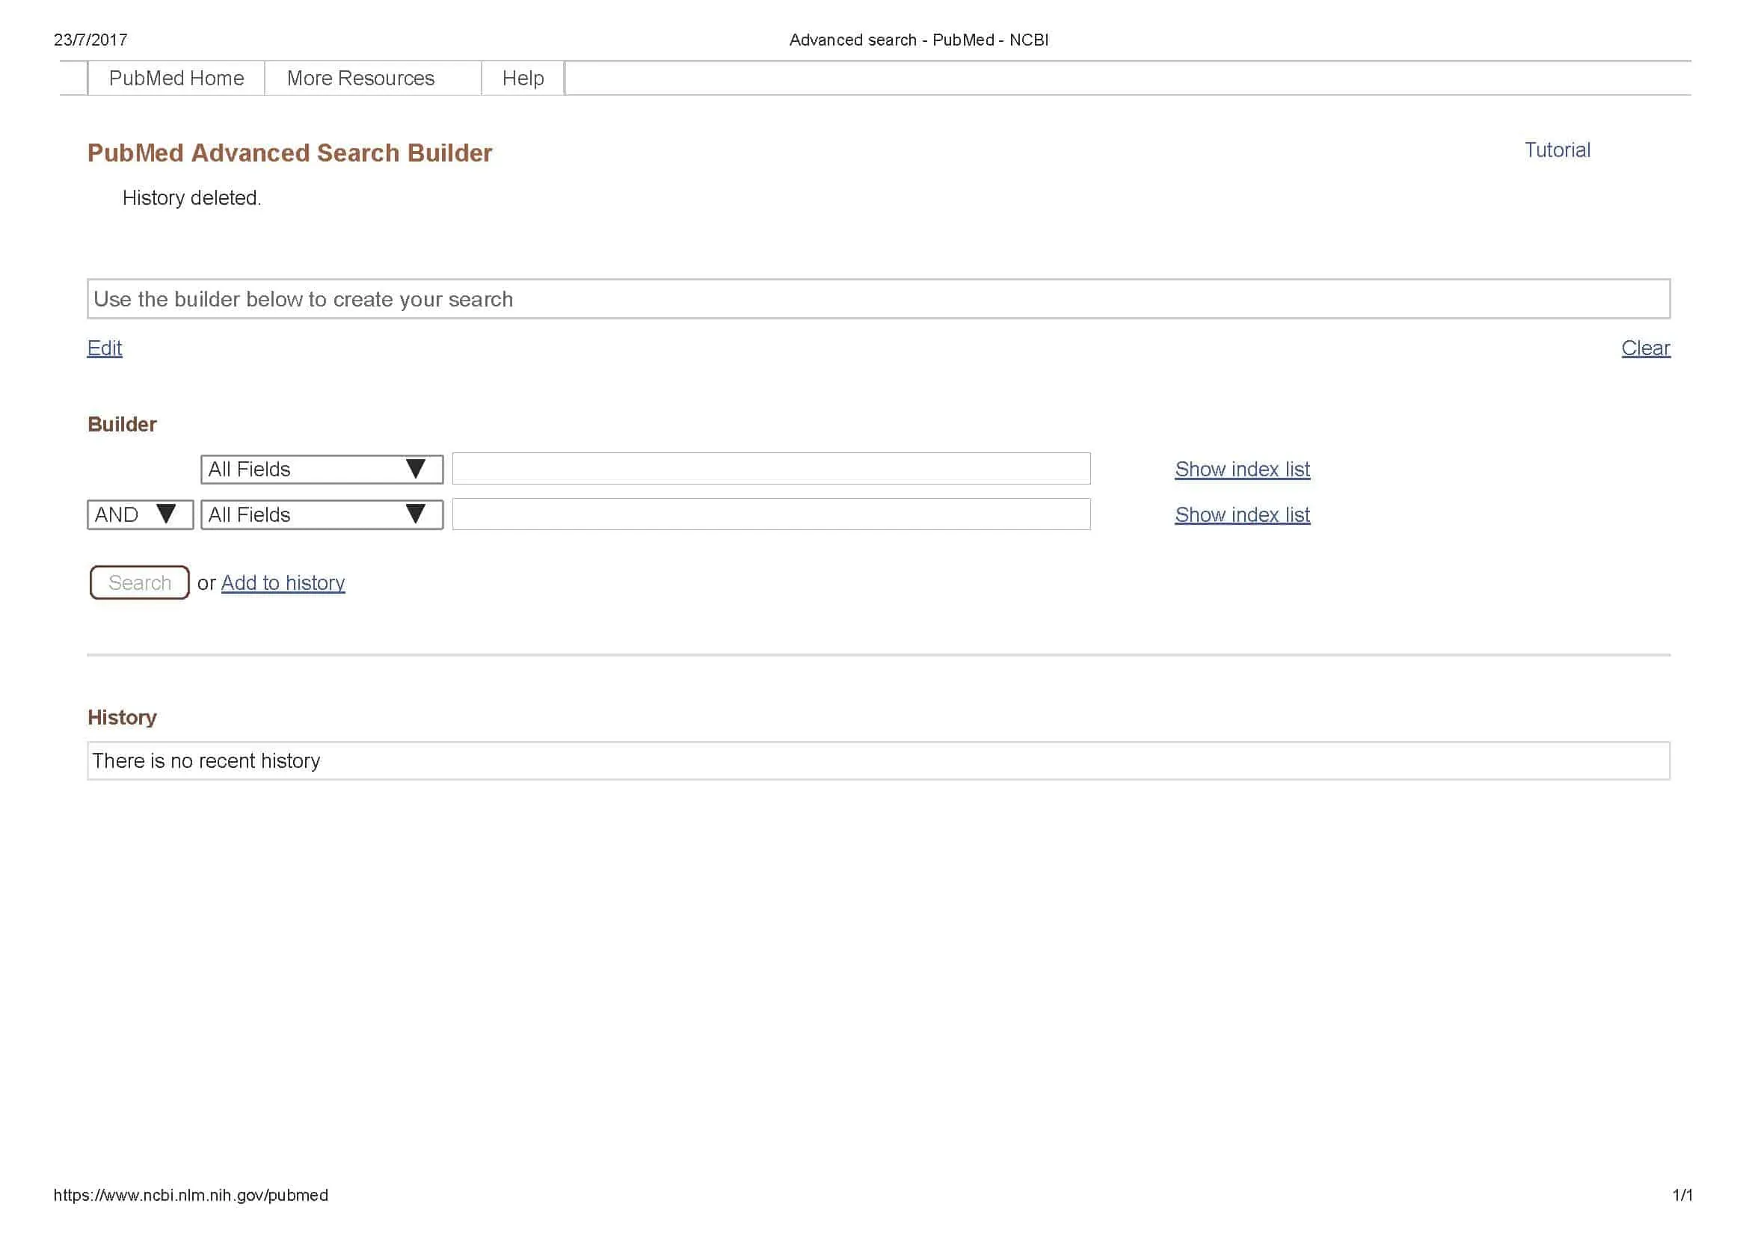Click Add to history link

pos(283,582)
